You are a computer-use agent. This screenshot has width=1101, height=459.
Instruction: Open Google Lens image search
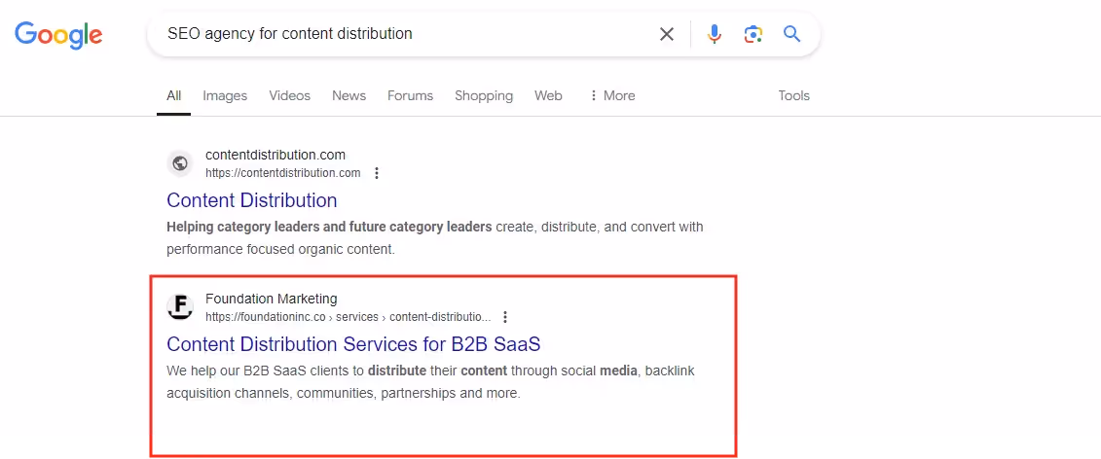pyautogui.click(x=752, y=34)
